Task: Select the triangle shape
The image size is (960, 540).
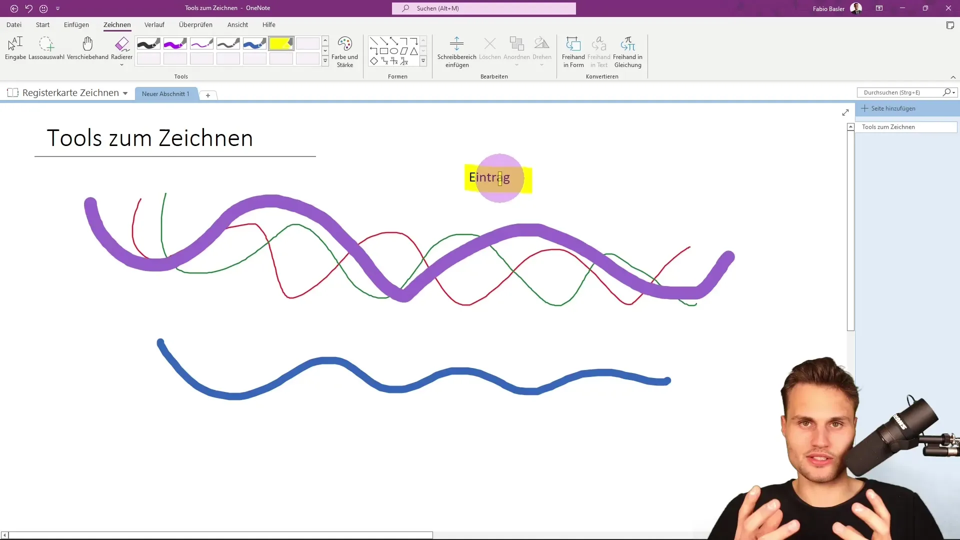Action: pyautogui.click(x=414, y=51)
